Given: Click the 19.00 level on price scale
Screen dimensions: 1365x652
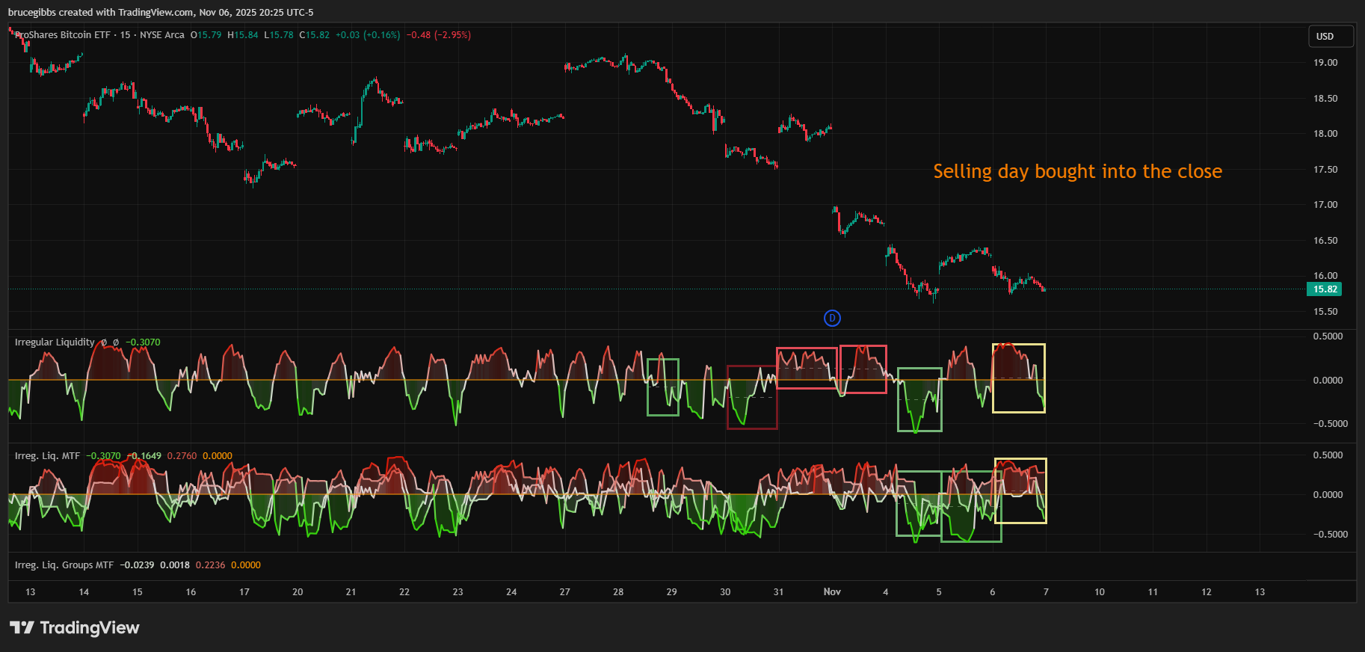Looking at the screenshot, I should pos(1325,63).
